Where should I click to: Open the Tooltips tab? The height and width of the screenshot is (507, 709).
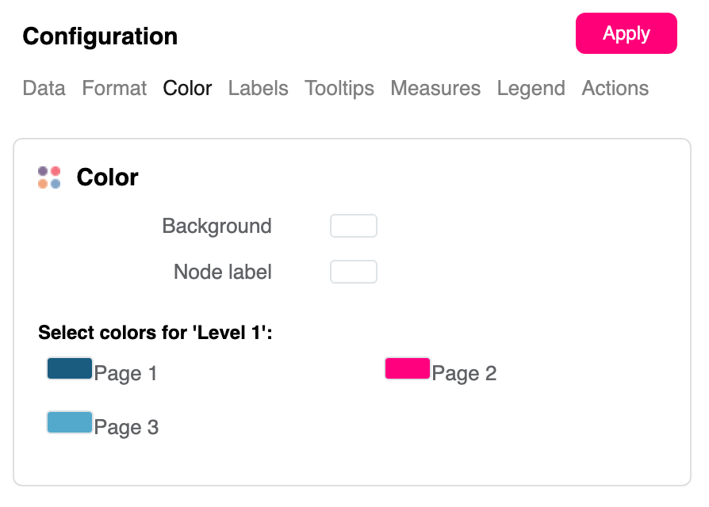[x=339, y=88]
